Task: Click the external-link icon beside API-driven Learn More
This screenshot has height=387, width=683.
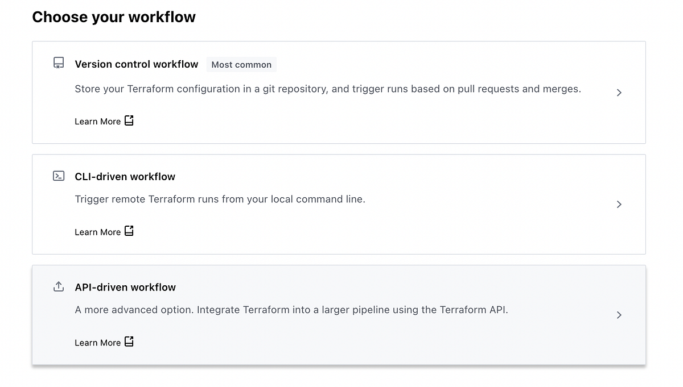Action: [129, 342]
